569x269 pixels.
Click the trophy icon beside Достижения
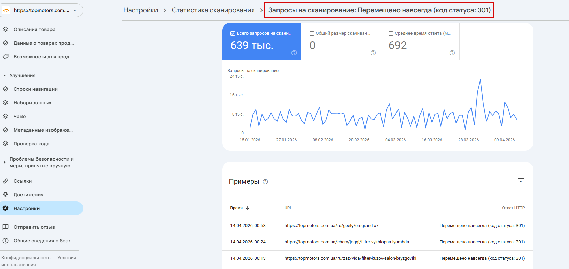click(x=5, y=195)
